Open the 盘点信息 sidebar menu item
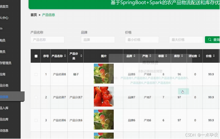 click(x=4, y=131)
